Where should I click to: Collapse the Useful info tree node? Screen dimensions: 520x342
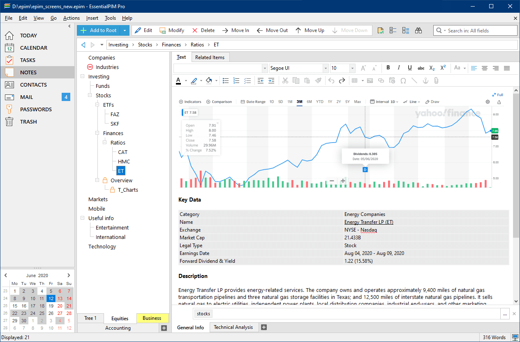point(83,218)
